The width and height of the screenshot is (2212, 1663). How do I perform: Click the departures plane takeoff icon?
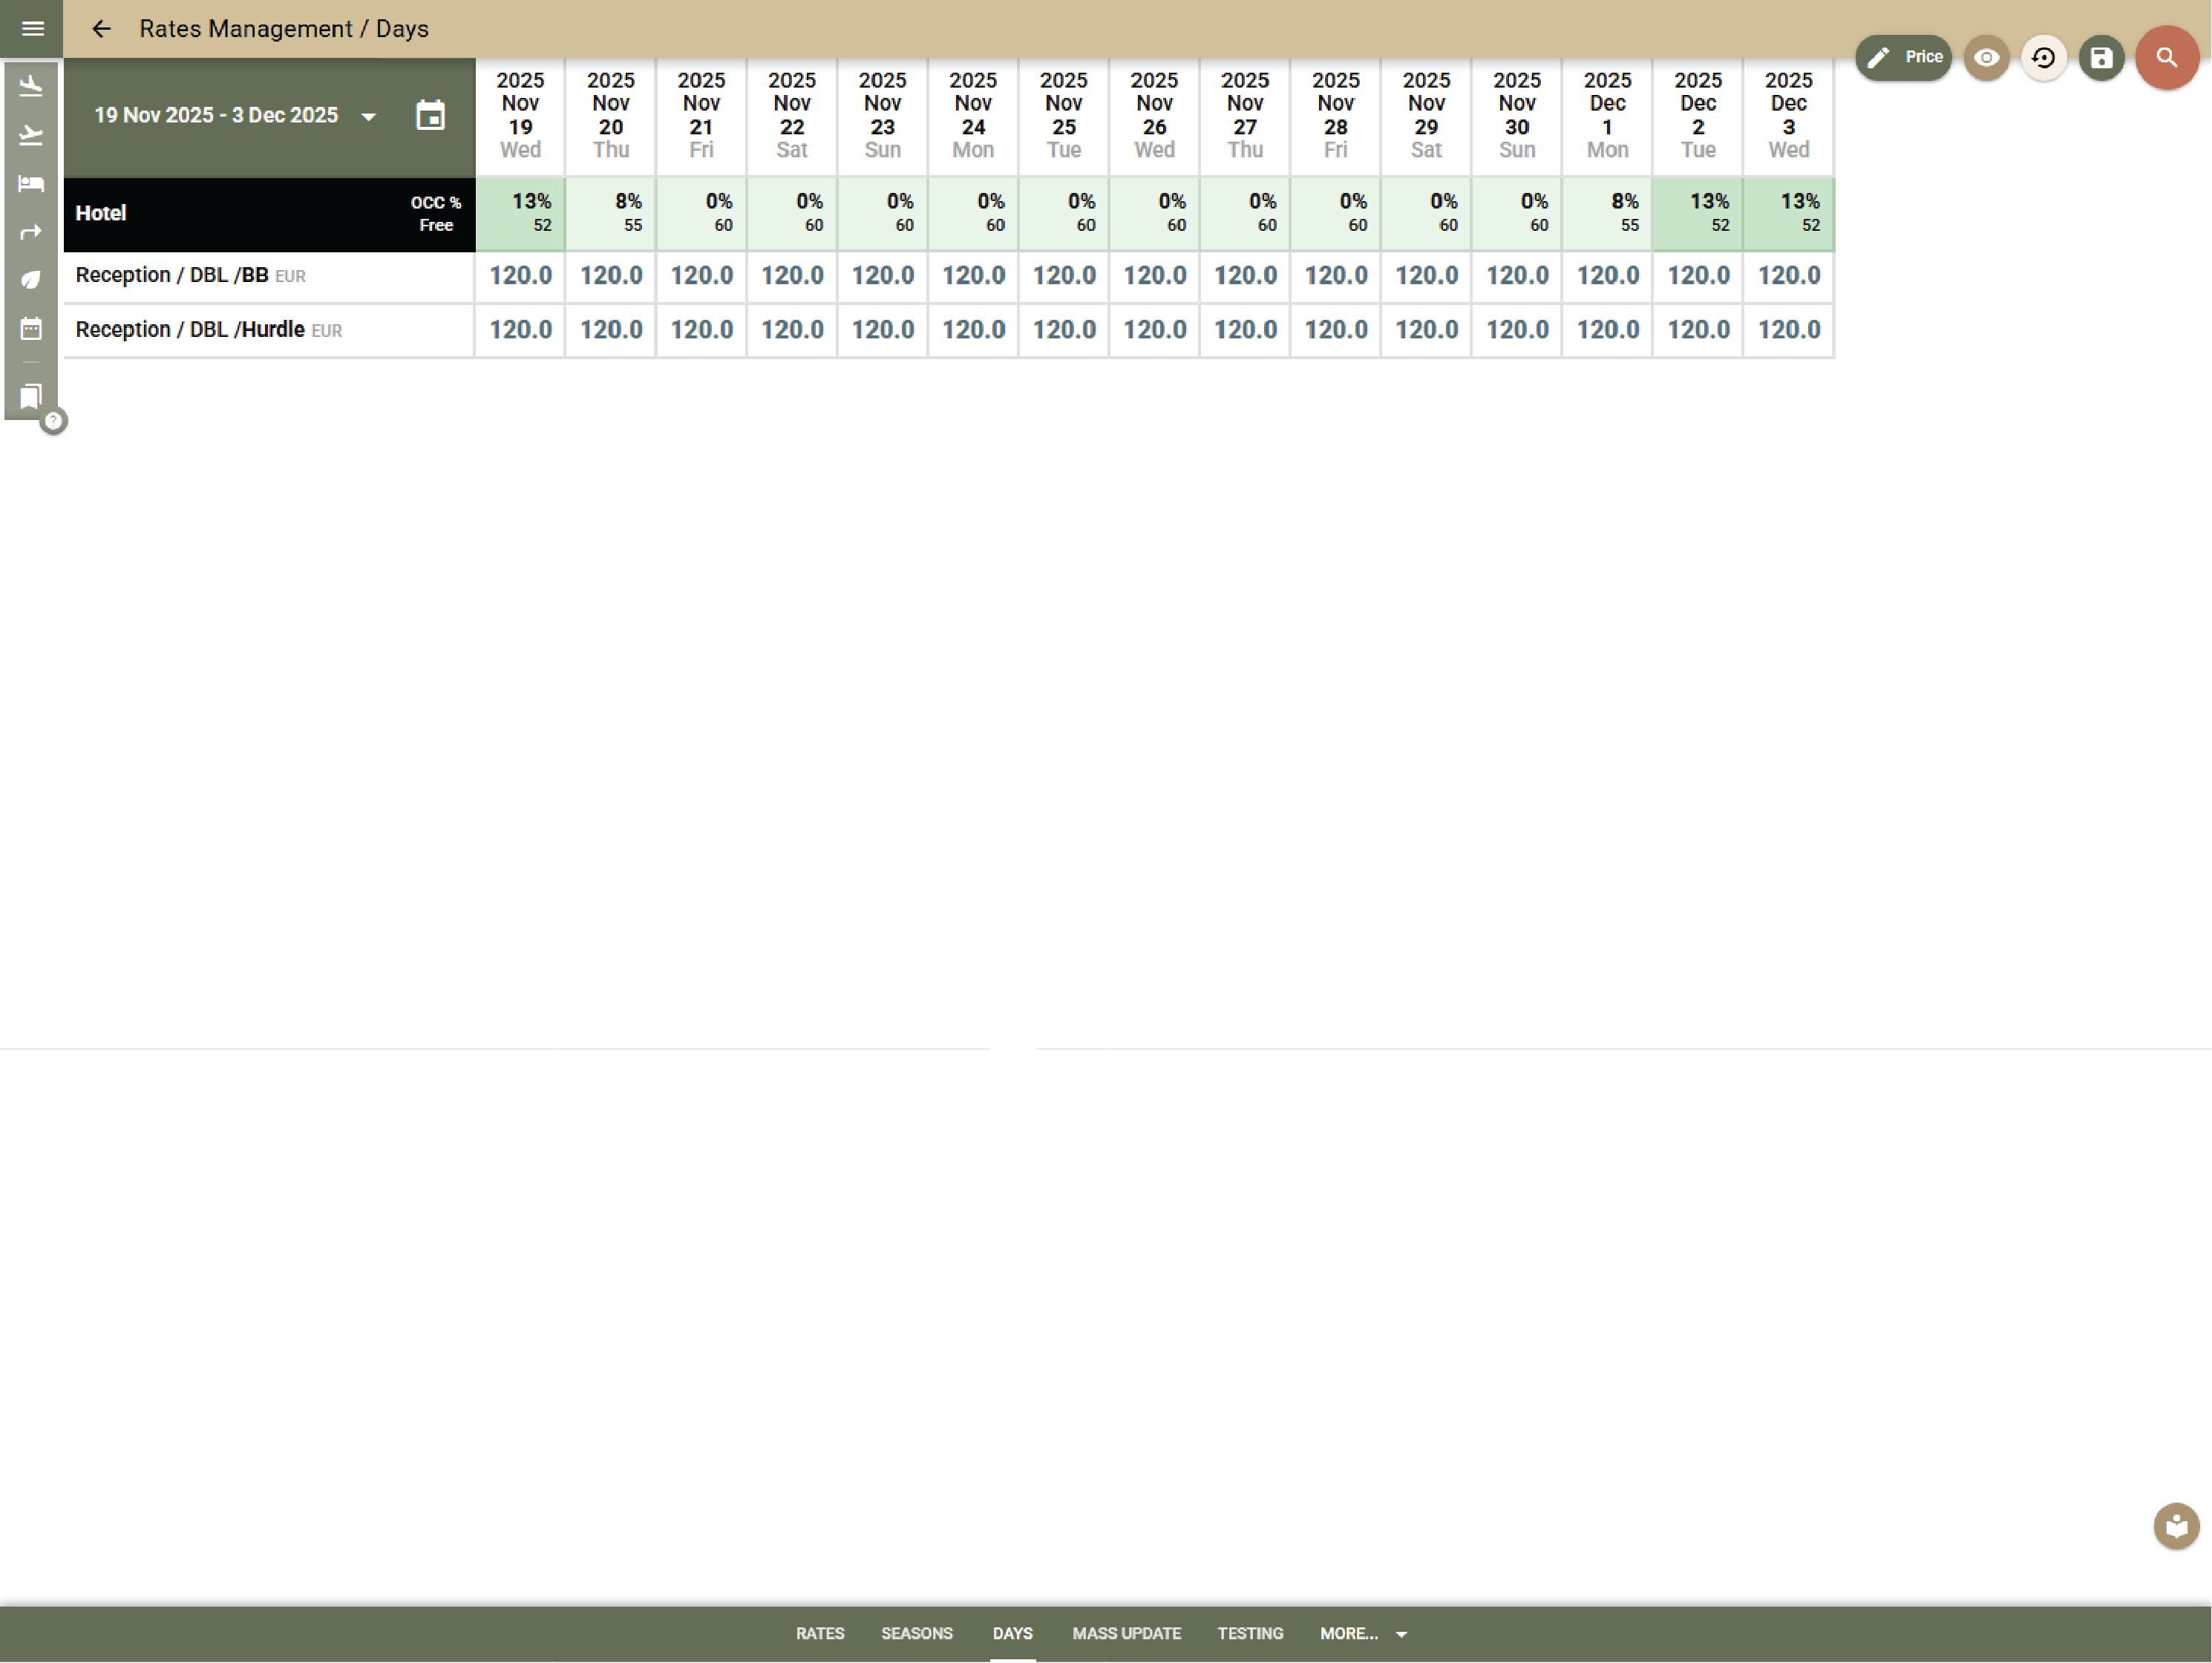click(31, 135)
